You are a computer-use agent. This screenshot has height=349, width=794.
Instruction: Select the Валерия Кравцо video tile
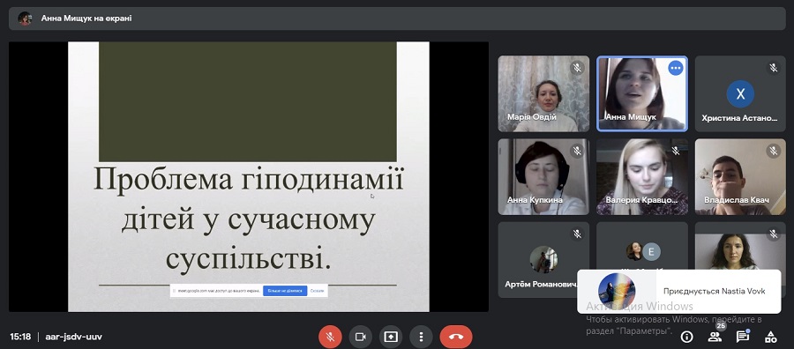(x=642, y=176)
